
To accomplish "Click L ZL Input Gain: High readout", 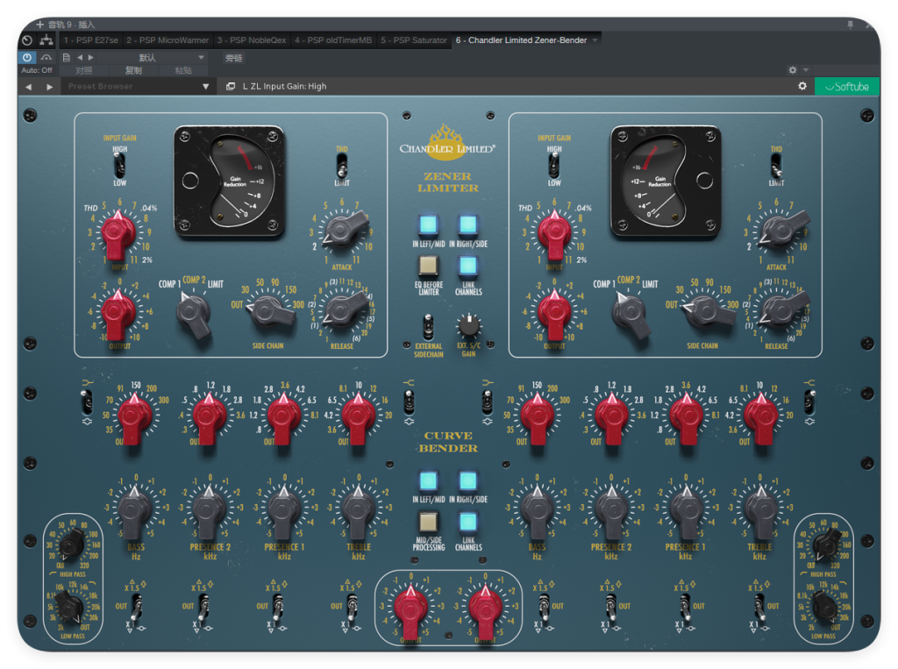I will (284, 86).
